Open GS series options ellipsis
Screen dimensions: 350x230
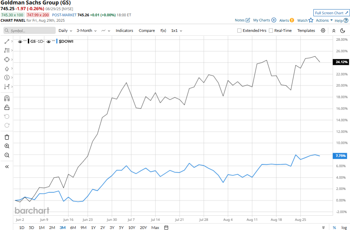pos(25,41)
